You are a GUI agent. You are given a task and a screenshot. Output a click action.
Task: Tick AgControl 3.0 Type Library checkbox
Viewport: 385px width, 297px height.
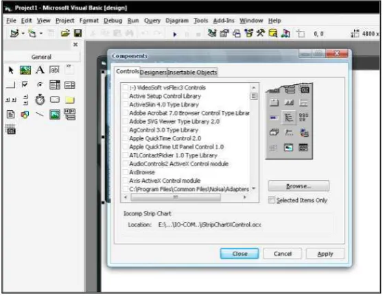coord(125,130)
